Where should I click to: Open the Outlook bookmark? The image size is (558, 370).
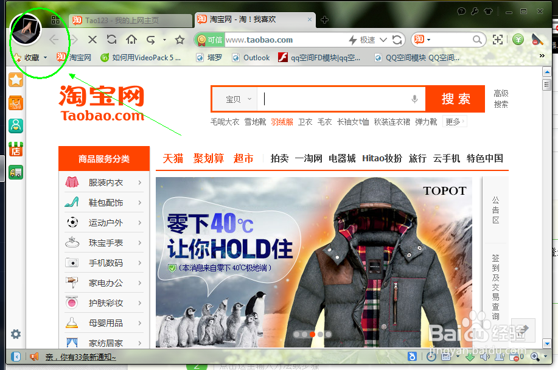point(251,58)
